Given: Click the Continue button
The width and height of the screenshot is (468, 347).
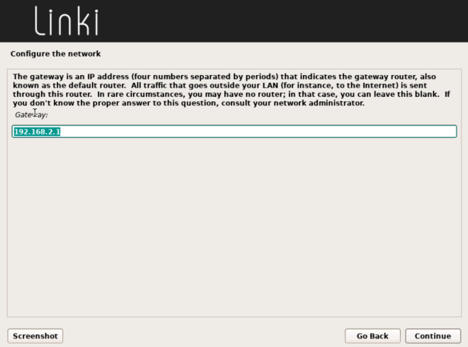Looking at the screenshot, I should point(433,336).
